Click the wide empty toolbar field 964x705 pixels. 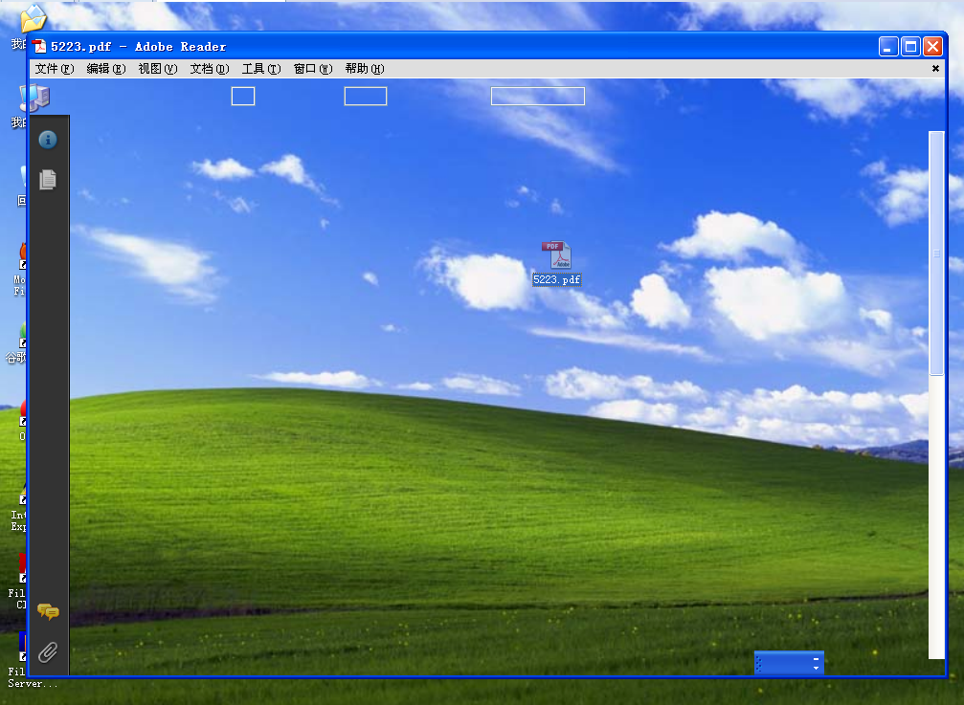(538, 96)
